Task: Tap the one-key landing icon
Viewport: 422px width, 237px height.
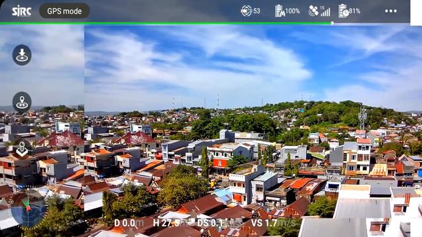Action: [x=22, y=55]
